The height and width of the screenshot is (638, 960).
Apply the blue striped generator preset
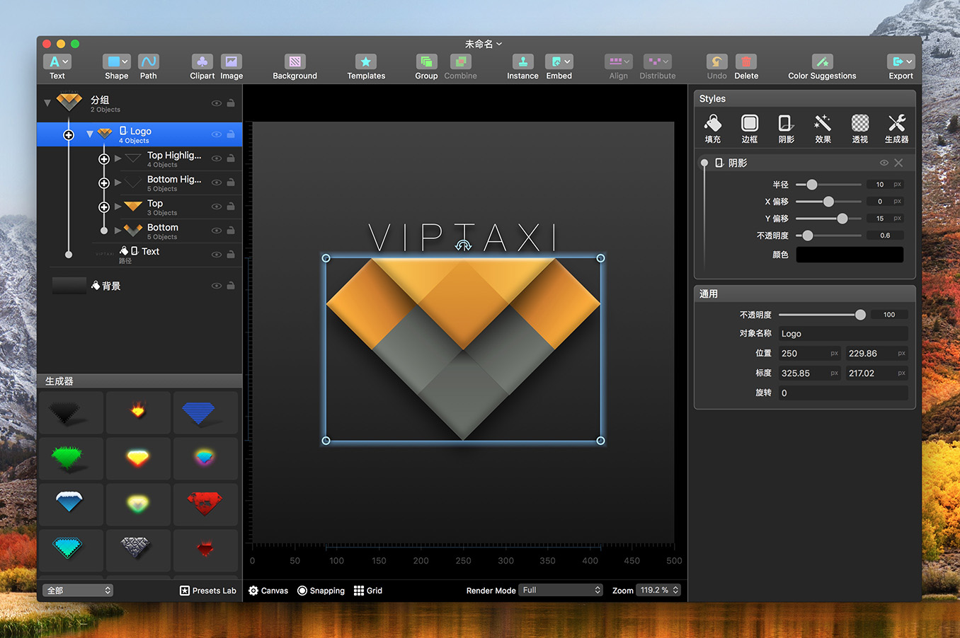205,412
